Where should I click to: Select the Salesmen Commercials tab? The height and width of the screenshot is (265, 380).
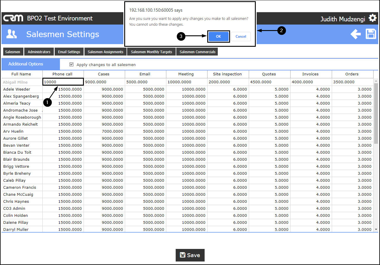pyautogui.click(x=197, y=52)
